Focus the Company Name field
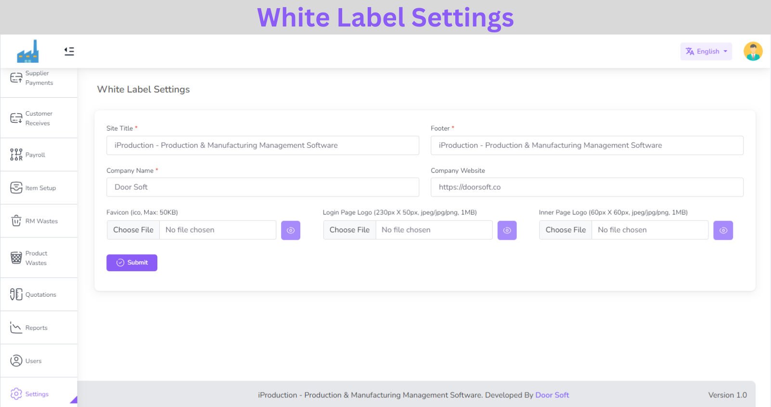 (x=263, y=187)
